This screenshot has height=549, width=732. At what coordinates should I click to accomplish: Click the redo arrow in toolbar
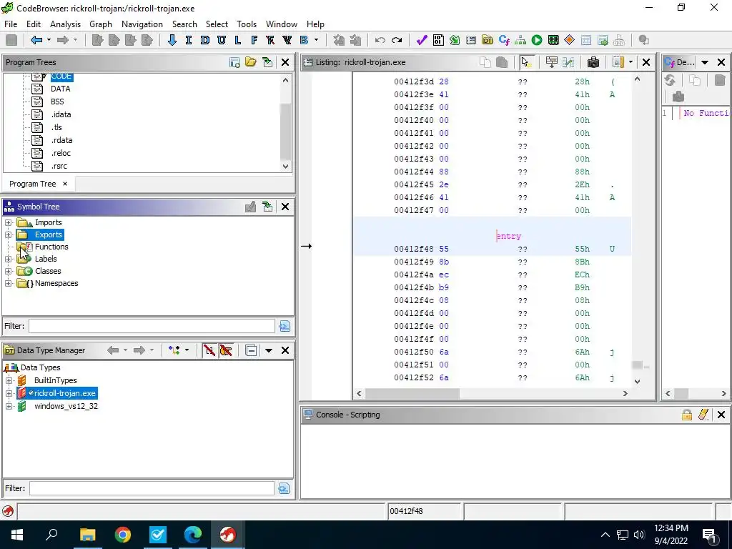pos(397,40)
